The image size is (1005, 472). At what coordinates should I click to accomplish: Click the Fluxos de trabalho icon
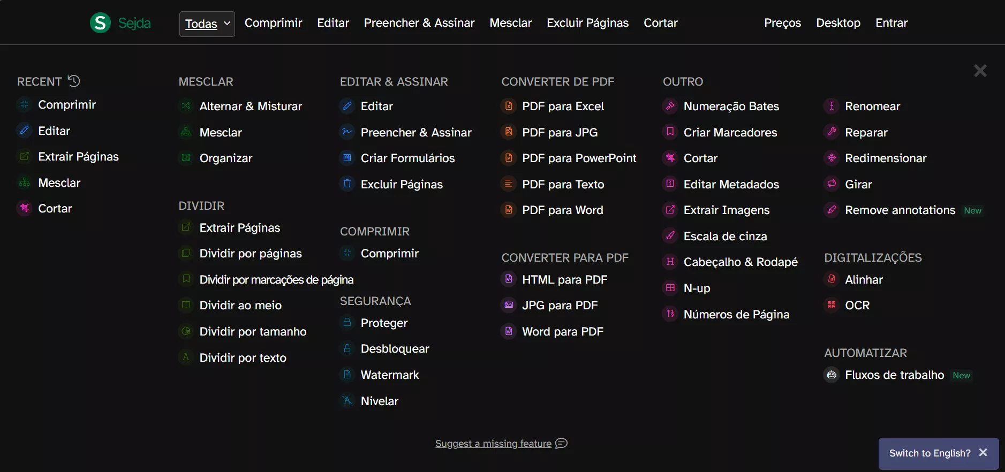click(832, 375)
